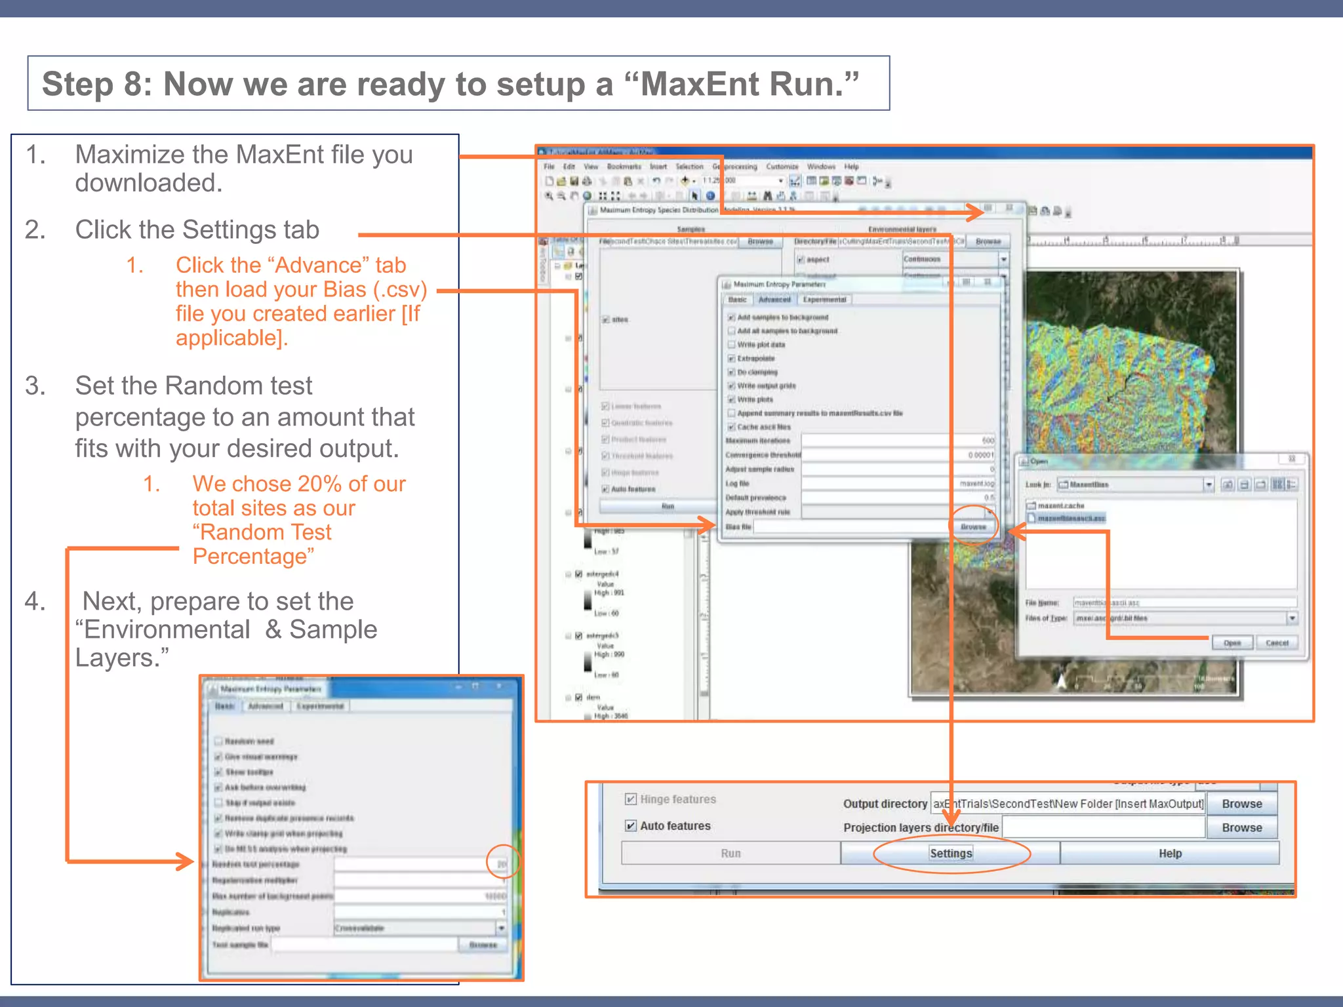Click Open button in file dialog
The width and height of the screenshot is (1343, 1007).
(1232, 643)
